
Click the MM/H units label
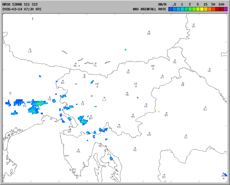162,4
